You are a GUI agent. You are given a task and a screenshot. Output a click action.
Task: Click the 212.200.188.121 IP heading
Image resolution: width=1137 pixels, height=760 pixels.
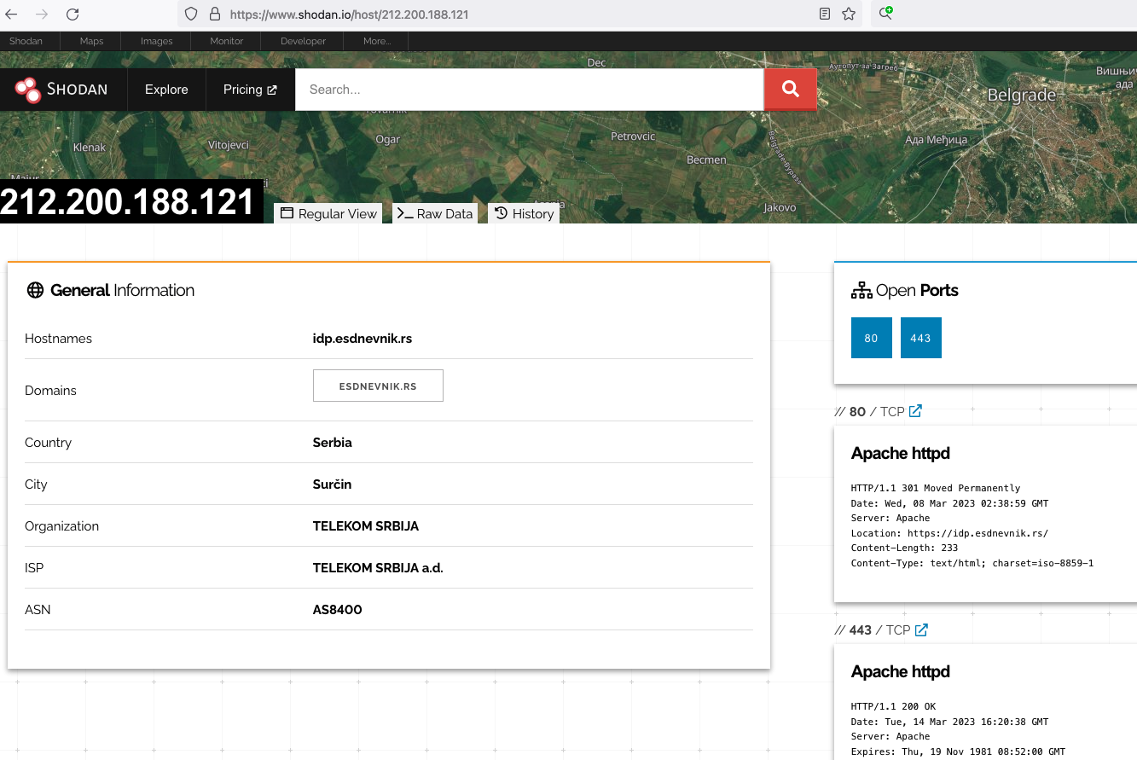[129, 202]
